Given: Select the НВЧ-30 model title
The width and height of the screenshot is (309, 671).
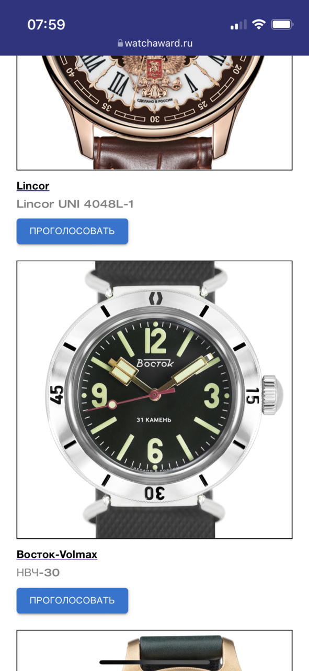Looking at the screenshot, I should point(38,572).
